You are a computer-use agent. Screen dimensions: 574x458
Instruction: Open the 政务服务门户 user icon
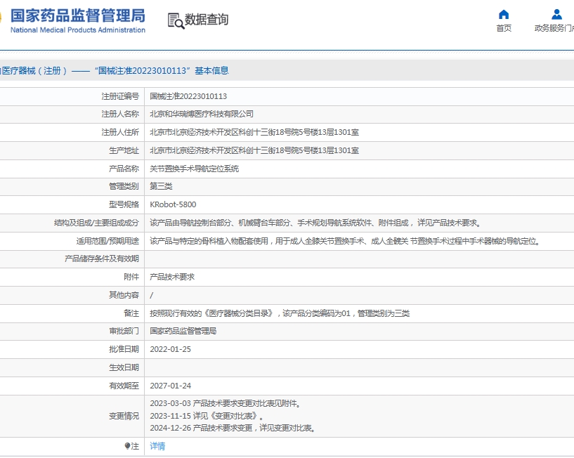coord(557,15)
